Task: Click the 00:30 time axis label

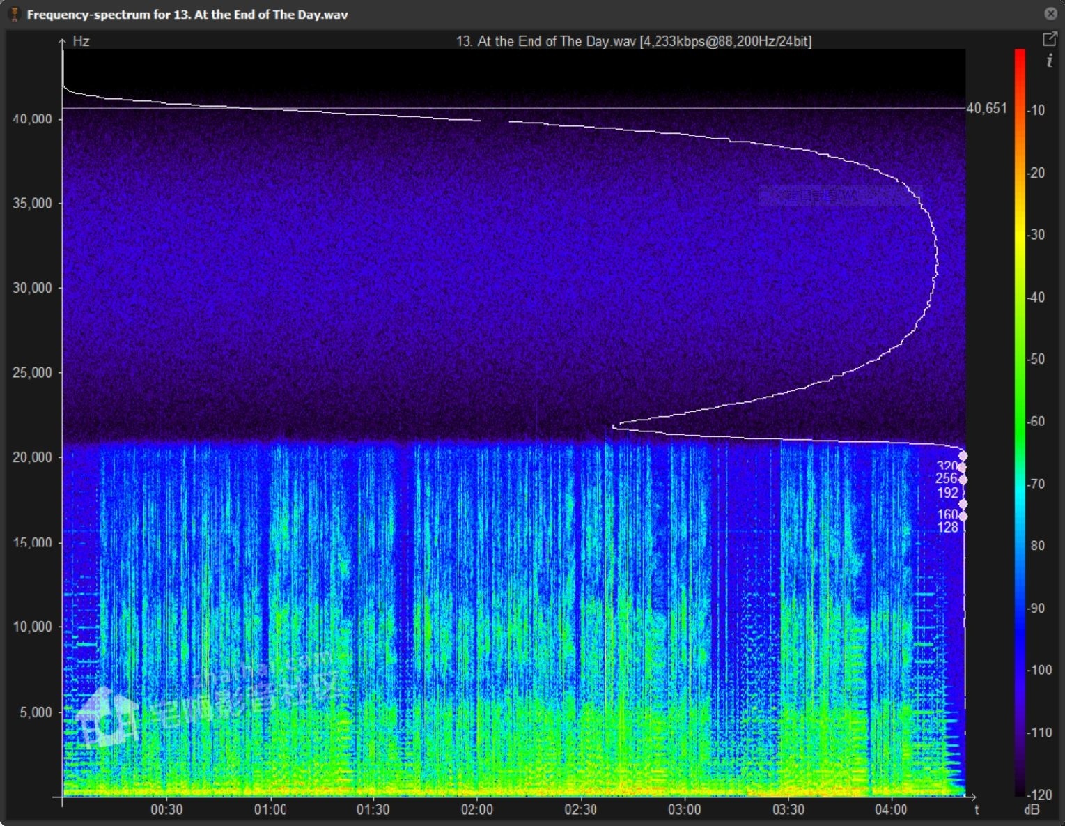Action: 166,810
